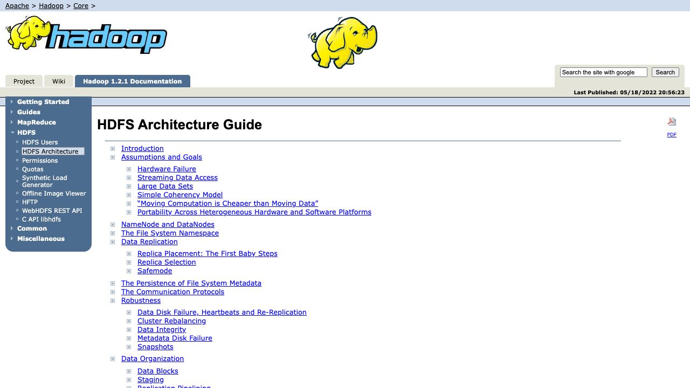Image resolution: width=690 pixels, height=388 pixels.
Task: Click the bullet icon beside Safemode
Action: pyautogui.click(x=129, y=271)
